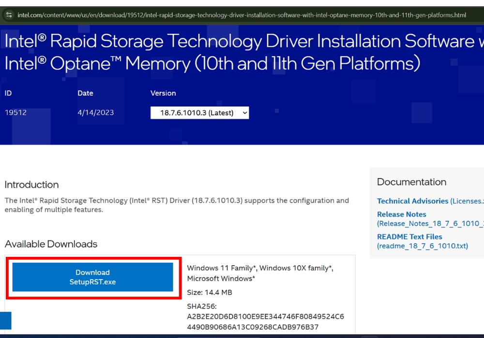Click the Download SetupRST.exe button
The width and height of the screenshot is (484, 338).
pyautogui.click(x=92, y=277)
